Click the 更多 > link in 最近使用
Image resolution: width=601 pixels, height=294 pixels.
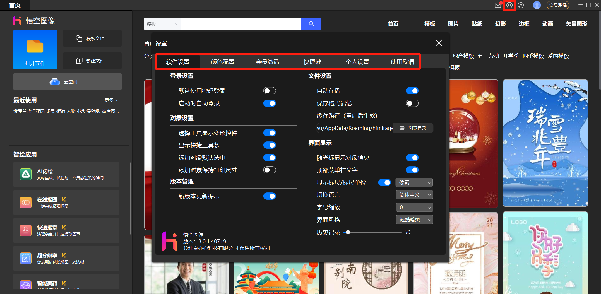click(111, 100)
